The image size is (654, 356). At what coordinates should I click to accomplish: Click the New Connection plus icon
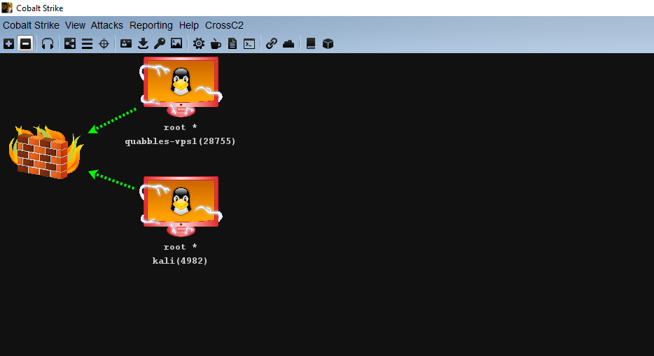point(9,43)
